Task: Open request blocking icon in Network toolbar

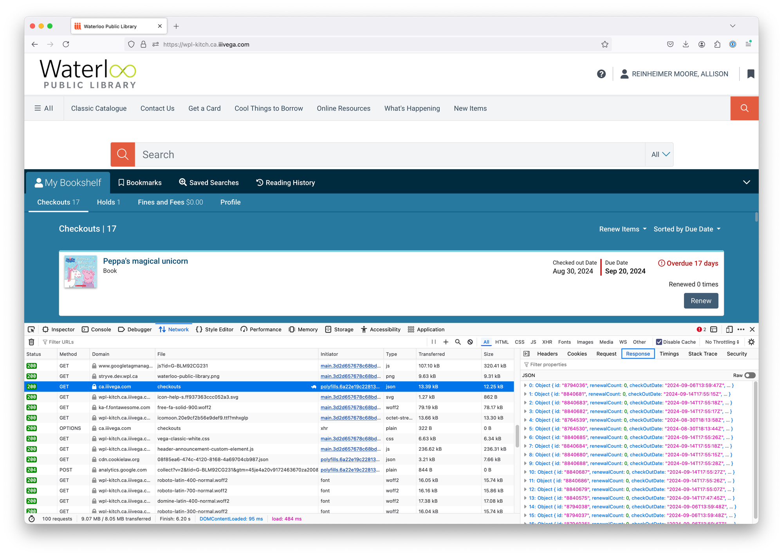Action: pos(470,342)
